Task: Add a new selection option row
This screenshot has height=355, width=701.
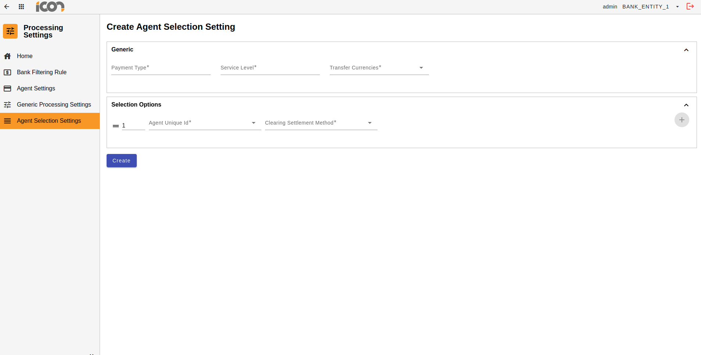Action: coord(682,120)
